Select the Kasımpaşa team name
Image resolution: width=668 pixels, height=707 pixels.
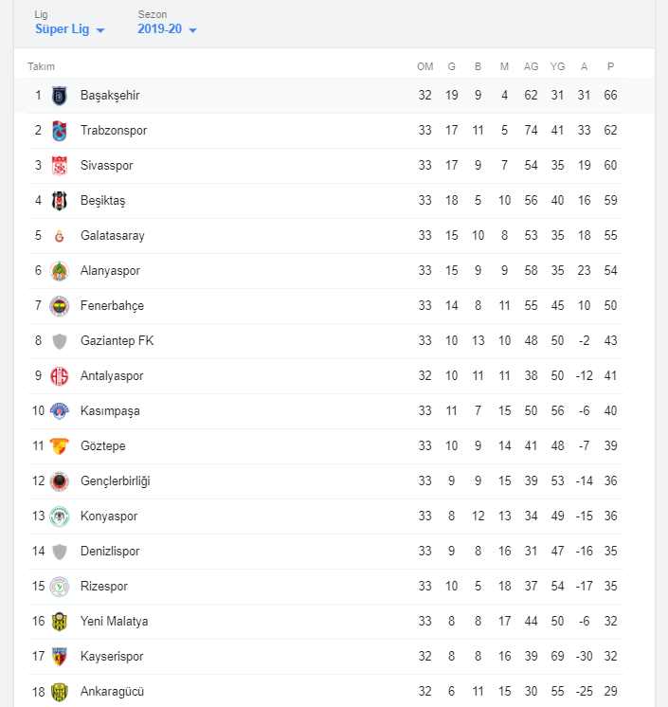(110, 411)
